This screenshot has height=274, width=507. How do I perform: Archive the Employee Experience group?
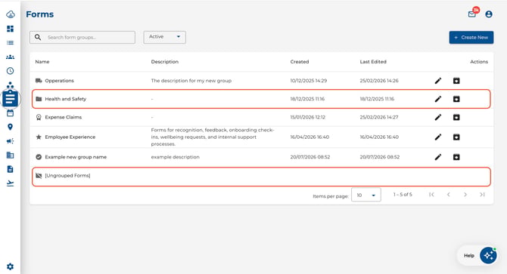coord(456,137)
